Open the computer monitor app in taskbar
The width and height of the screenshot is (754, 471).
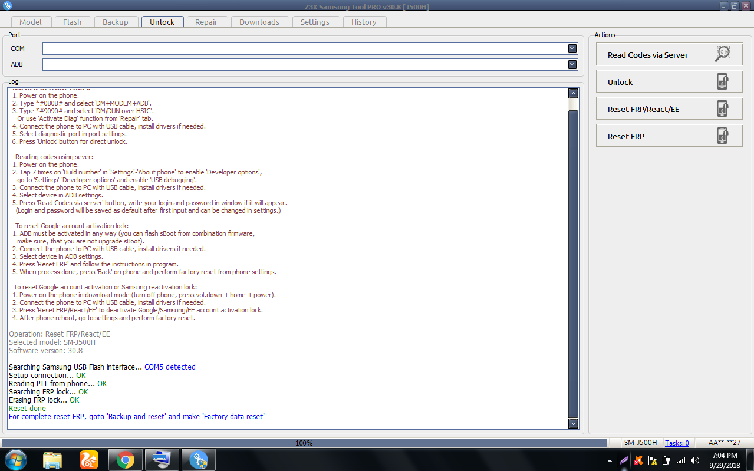pyautogui.click(x=161, y=460)
